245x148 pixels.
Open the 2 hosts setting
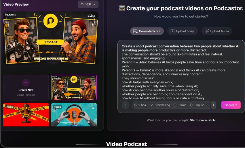[141, 105]
